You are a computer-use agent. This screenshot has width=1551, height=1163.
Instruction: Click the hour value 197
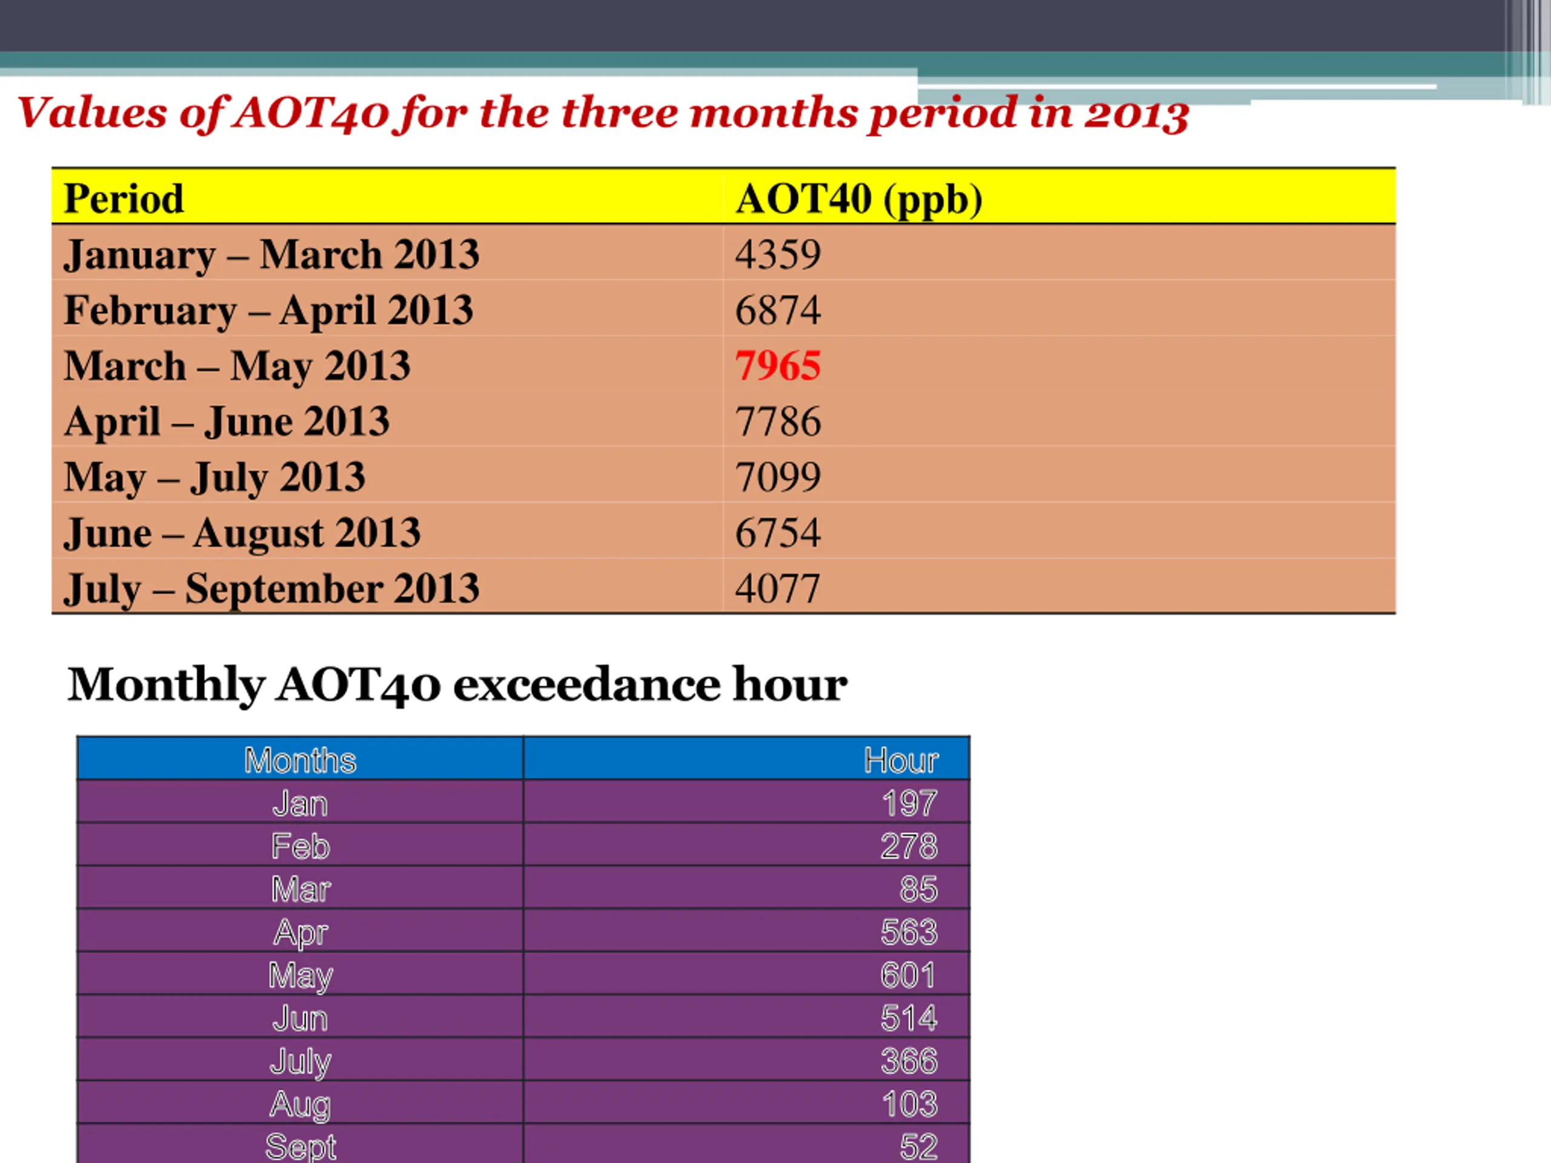coord(909,803)
